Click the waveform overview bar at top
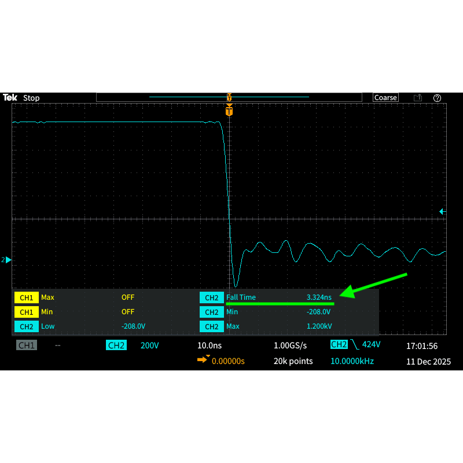Screen dimensions: 463x463 click(229, 97)
